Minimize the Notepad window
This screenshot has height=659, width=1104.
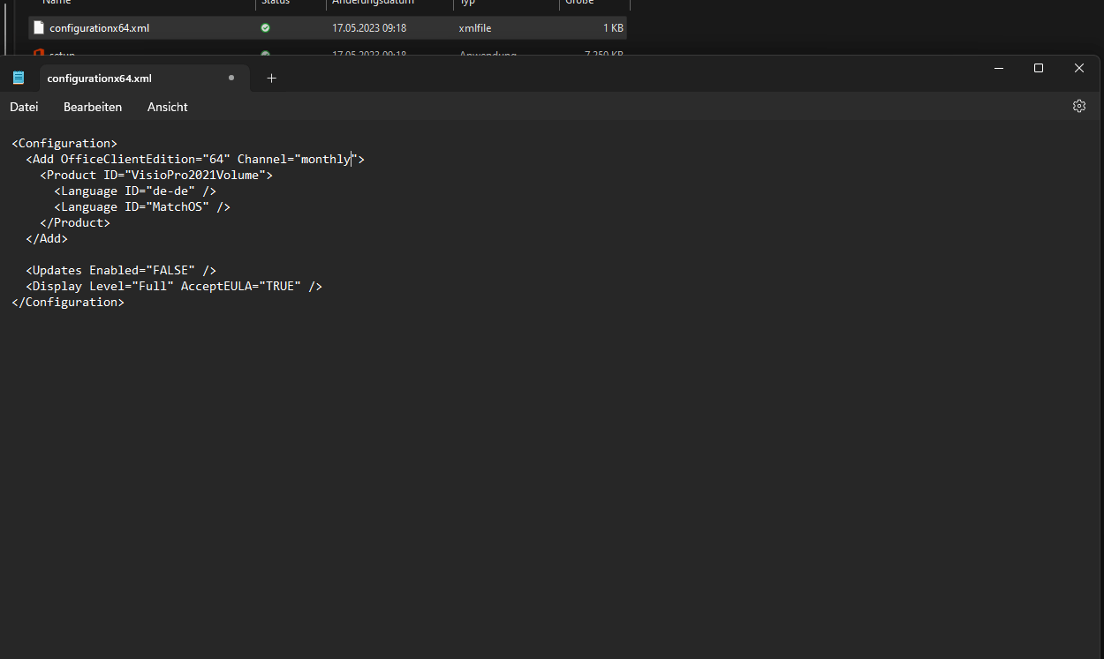pos(999,68)
